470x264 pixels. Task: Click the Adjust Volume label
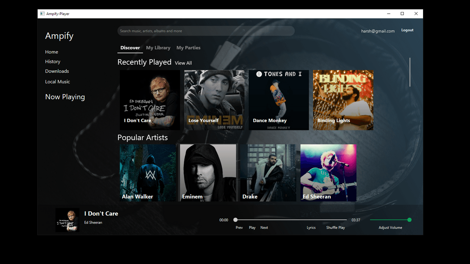point(390,227)
